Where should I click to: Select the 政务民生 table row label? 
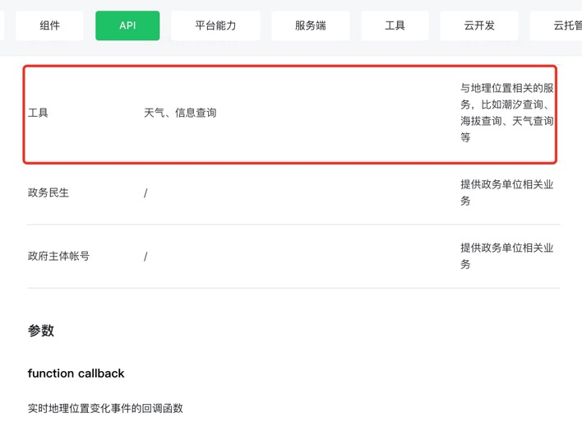[x=48, y=192]
